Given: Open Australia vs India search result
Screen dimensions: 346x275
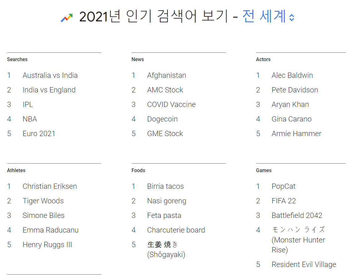Looking at the screenshot, I should point(50,75).
